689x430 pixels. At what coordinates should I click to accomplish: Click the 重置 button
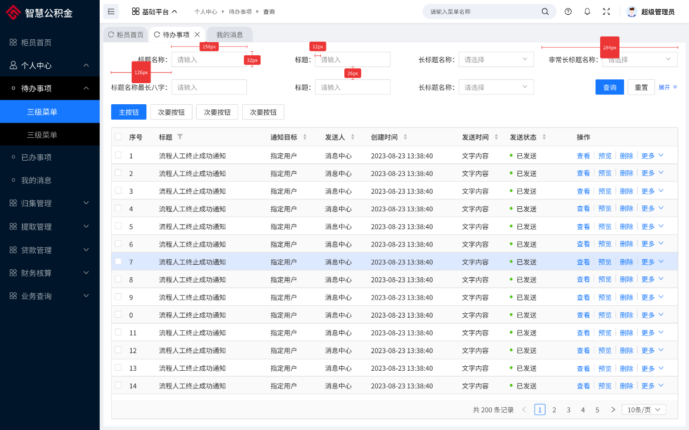tap(641, 87)
